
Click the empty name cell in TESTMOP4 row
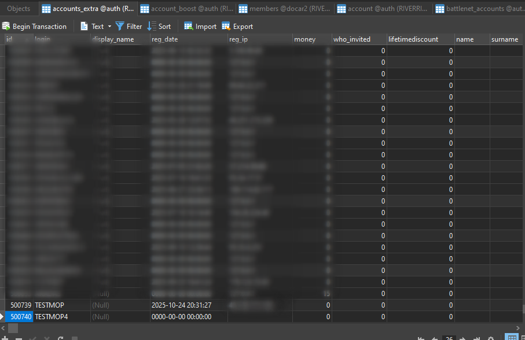pyautogui.click(x=472, y=317)
